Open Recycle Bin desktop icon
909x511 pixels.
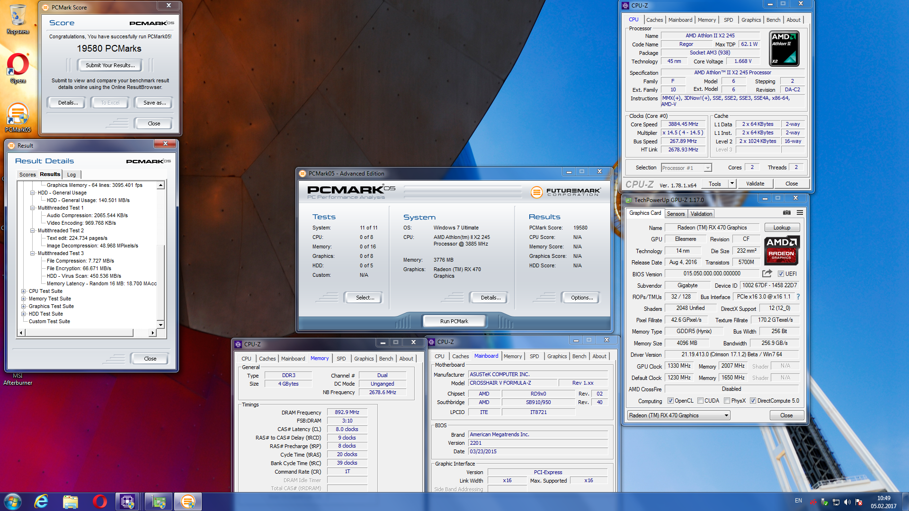tap(18, 20)
